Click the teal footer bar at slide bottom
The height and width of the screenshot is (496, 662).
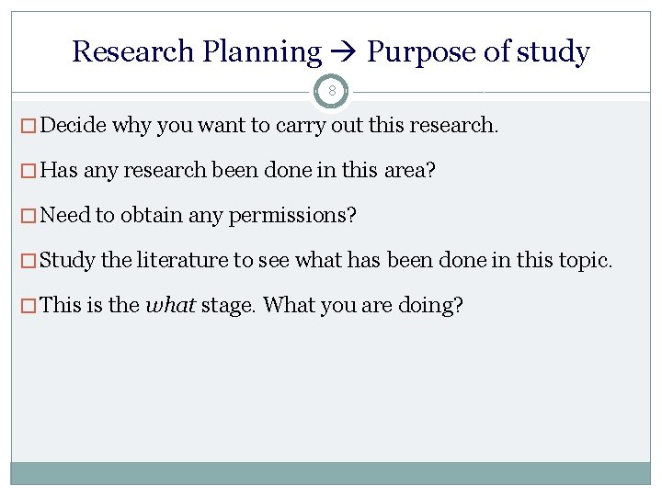point(331,473)
